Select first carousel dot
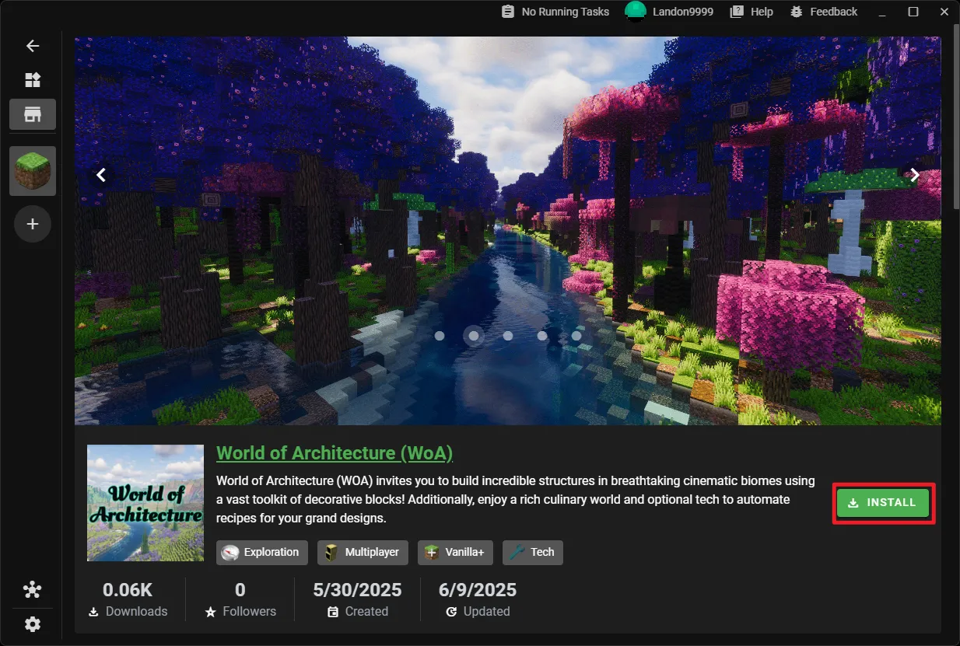 pos(440,336)
